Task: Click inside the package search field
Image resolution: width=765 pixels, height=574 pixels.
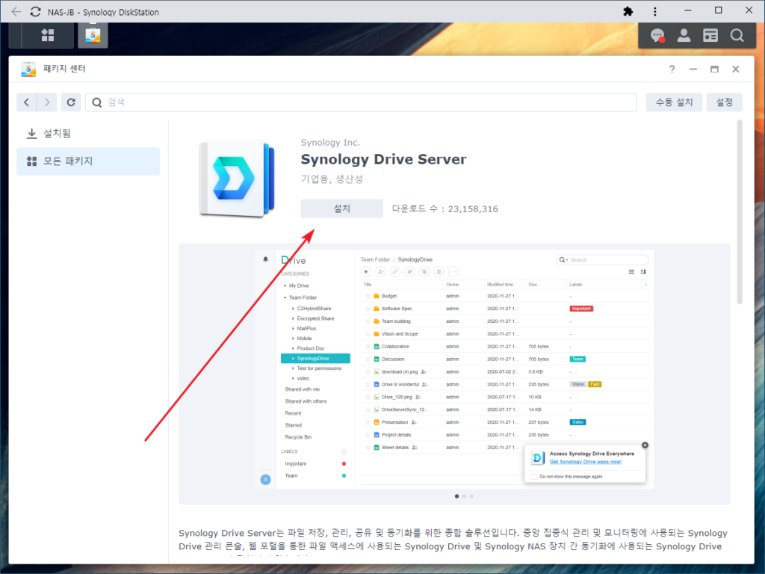Action: [224, 102]
